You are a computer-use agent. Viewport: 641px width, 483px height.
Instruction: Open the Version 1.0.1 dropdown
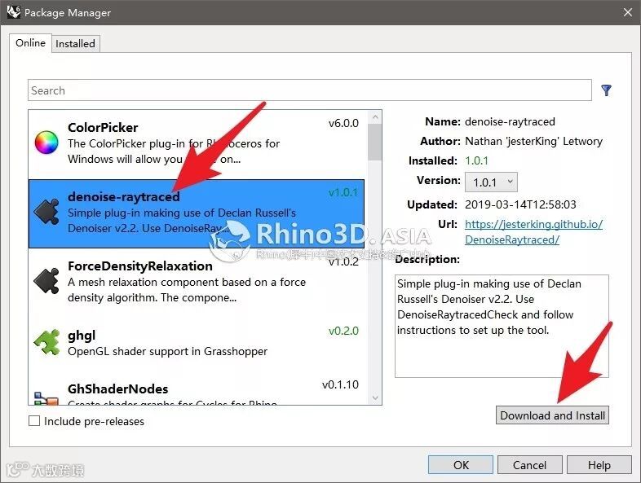click(x=491, y=182)
